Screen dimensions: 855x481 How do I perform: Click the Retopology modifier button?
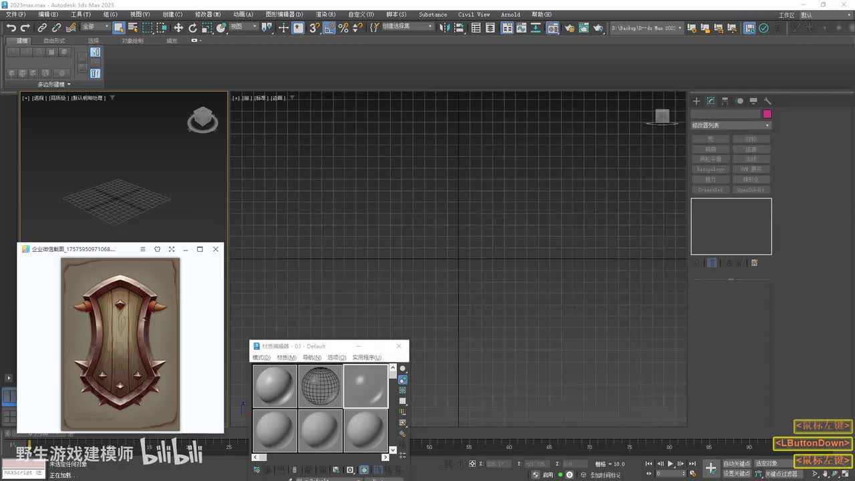(711, 169)
